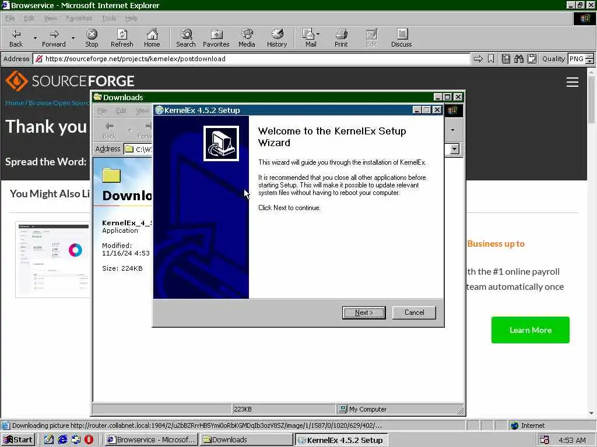Open the SourceForge hamburger menu

(x=573, y=82)
